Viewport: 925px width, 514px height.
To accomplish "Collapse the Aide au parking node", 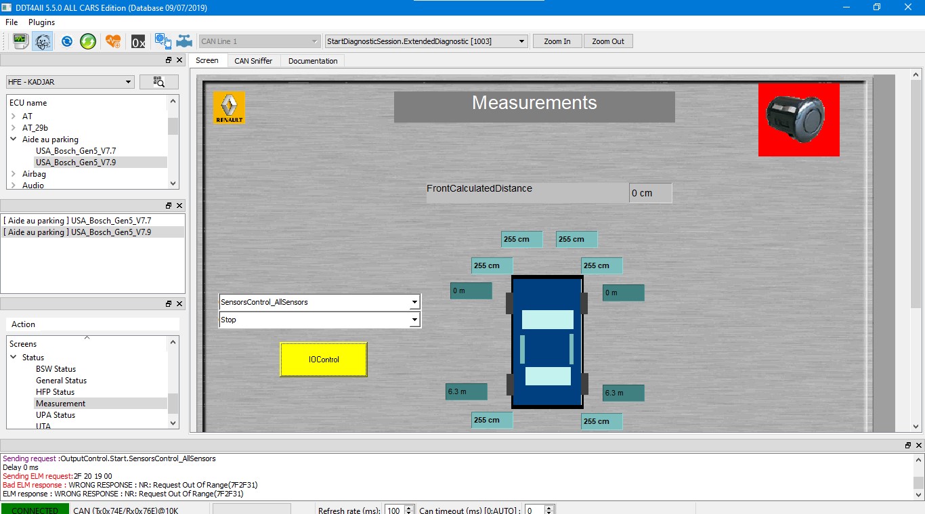I will [x=14, y=140].
